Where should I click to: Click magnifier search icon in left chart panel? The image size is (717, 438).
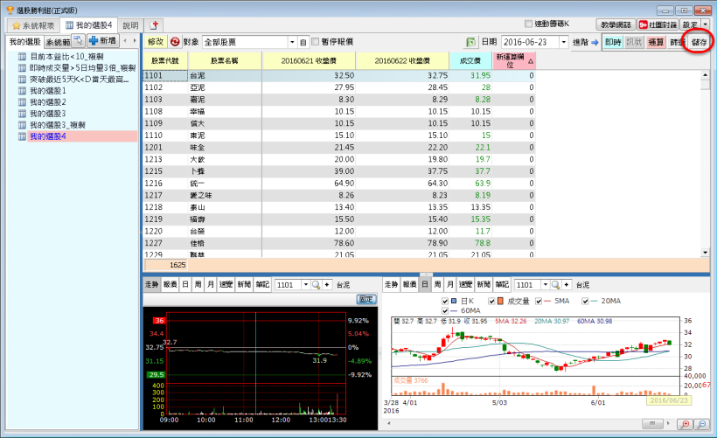click(x=315, y=285)
